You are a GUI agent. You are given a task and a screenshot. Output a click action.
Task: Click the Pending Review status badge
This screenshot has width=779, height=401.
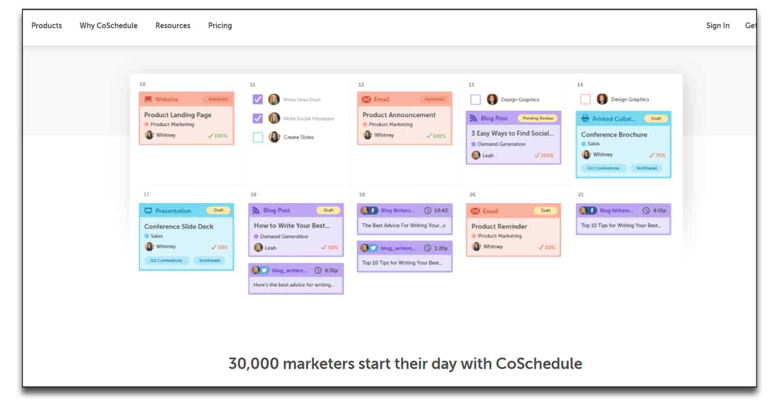coord(537,118)
